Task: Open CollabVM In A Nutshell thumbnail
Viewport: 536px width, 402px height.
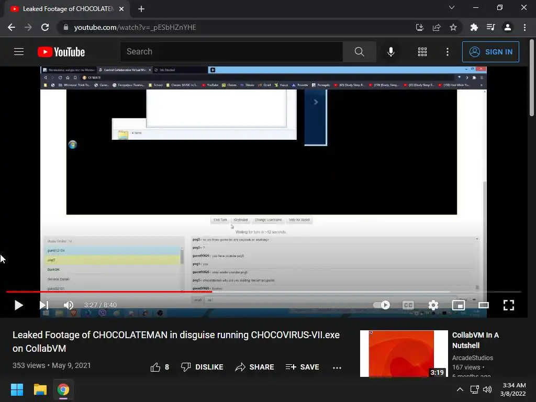Action: click(x=404, y=353)
